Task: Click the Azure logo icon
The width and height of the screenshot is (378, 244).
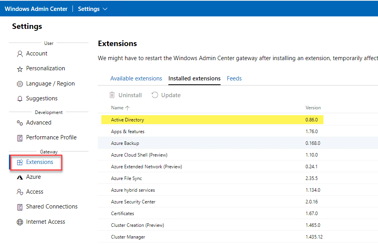Action: tap(20, 177)
